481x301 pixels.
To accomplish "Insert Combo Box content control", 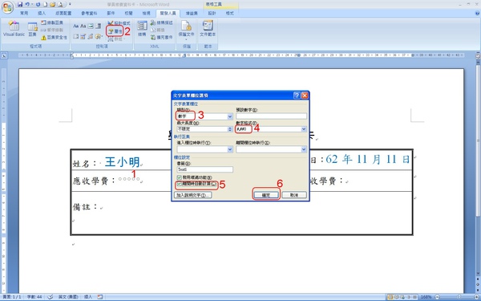I will click(98, 26).
